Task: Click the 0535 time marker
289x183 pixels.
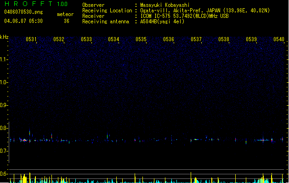Action: [141, 39]
